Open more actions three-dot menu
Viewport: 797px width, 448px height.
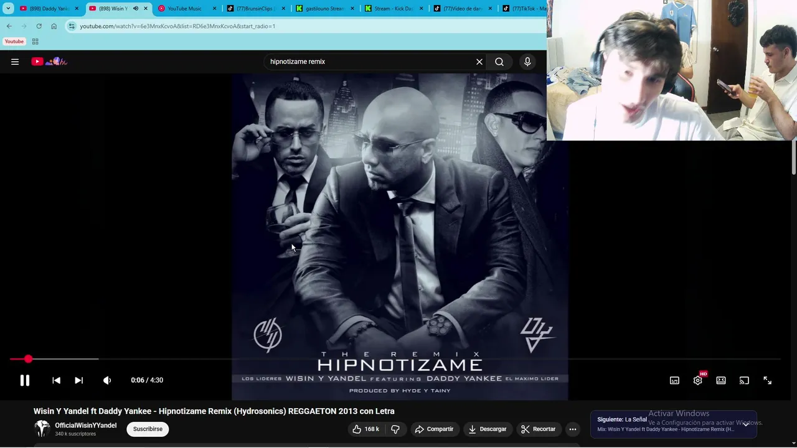coord(573,429)
